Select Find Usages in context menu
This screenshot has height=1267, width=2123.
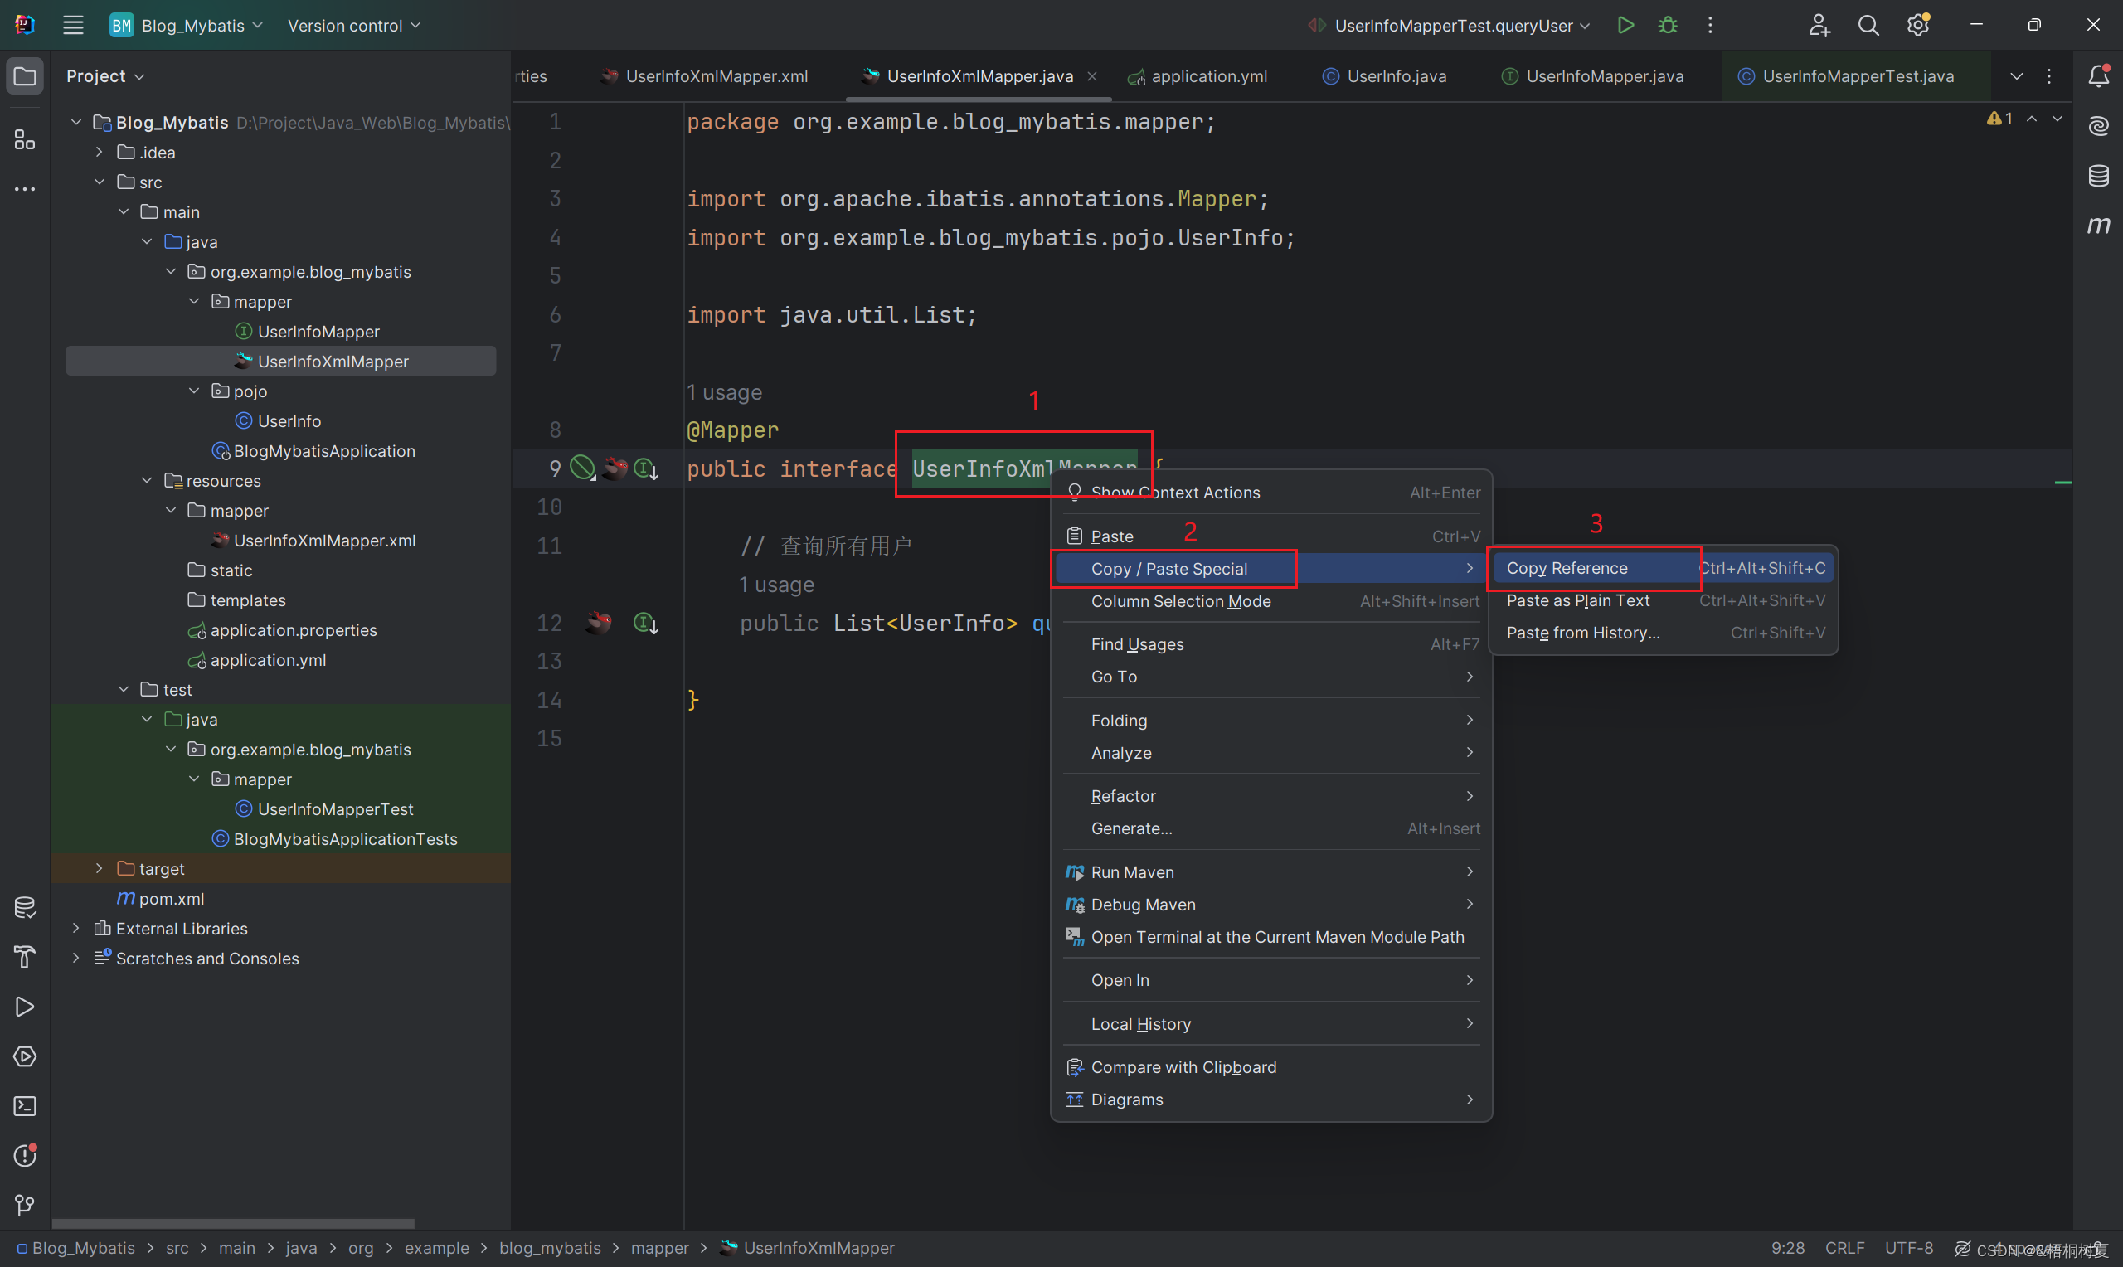coord(1271,643)
